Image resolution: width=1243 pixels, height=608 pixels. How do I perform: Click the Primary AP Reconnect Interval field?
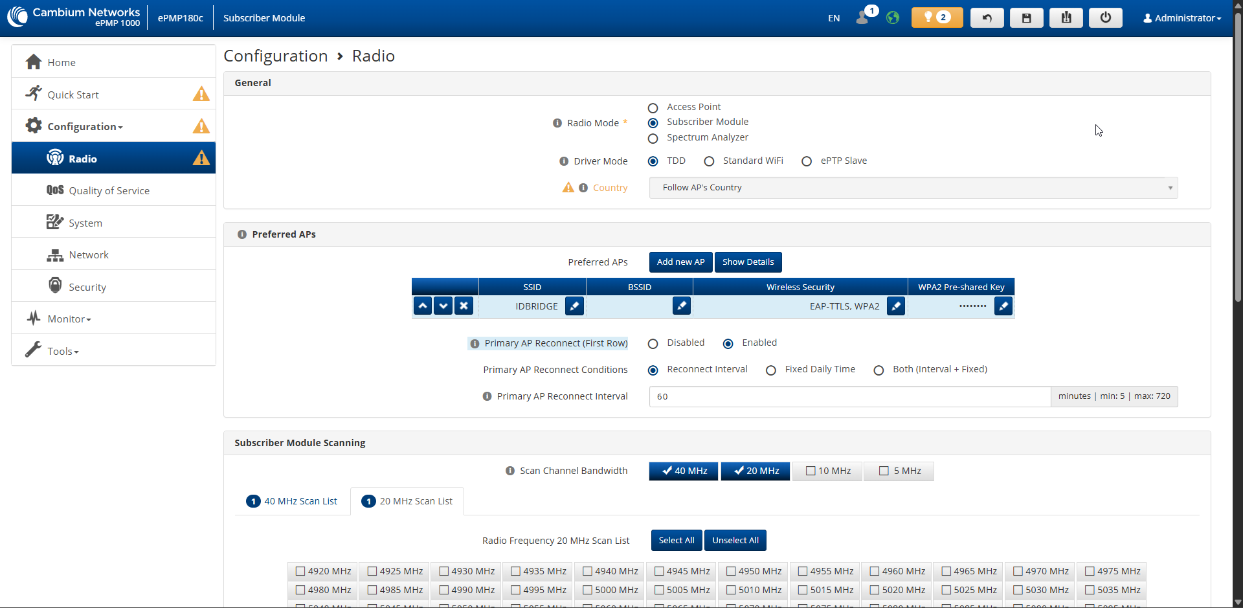(x=849, y=396)
